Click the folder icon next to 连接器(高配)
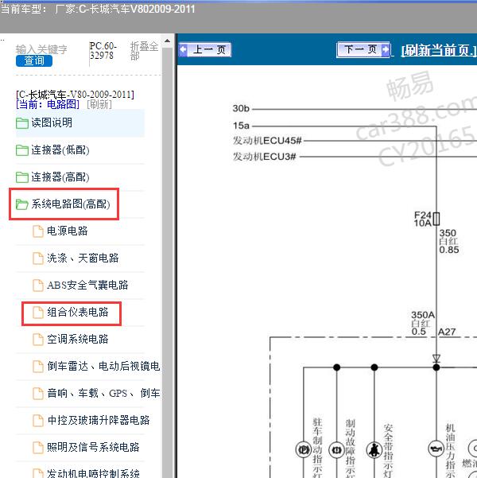 coord(22,177)
